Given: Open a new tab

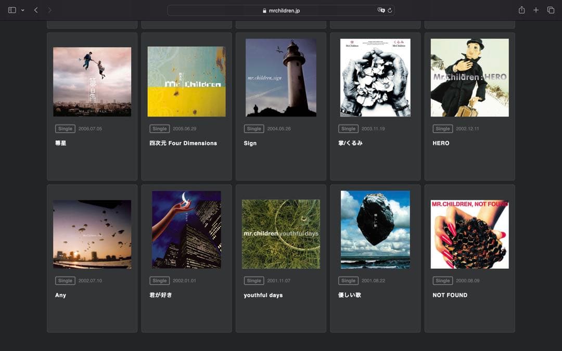Looking at the screenshot, I should click(536, 10).
